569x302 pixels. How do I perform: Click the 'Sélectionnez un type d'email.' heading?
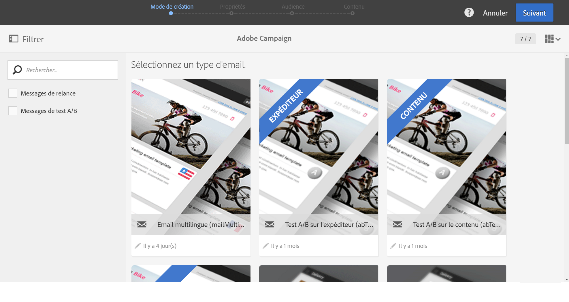point(188,65)
